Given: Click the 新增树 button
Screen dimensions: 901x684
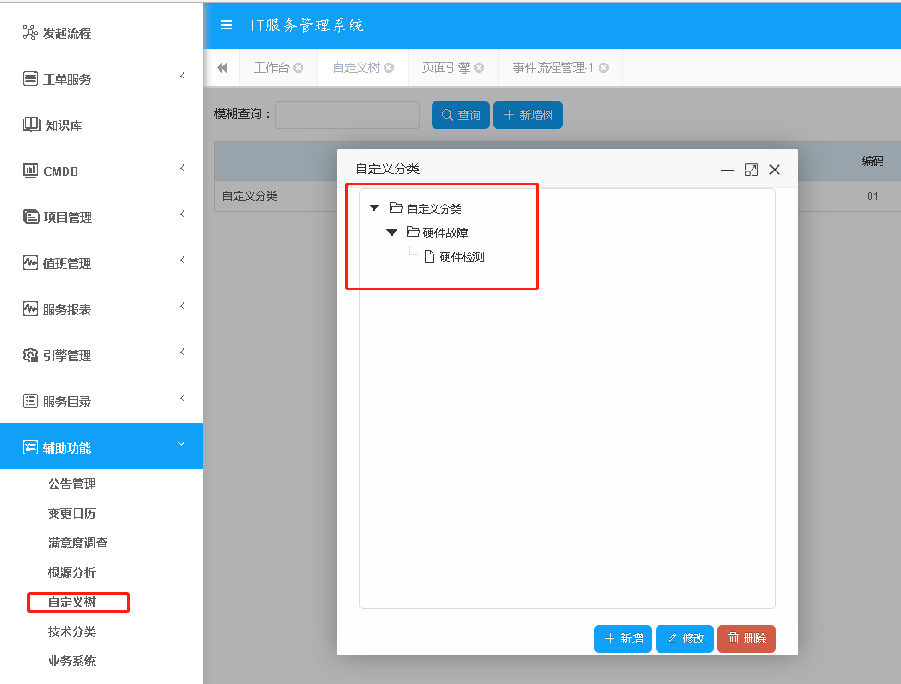Looking at the screenshot, I should coord(528,115).
